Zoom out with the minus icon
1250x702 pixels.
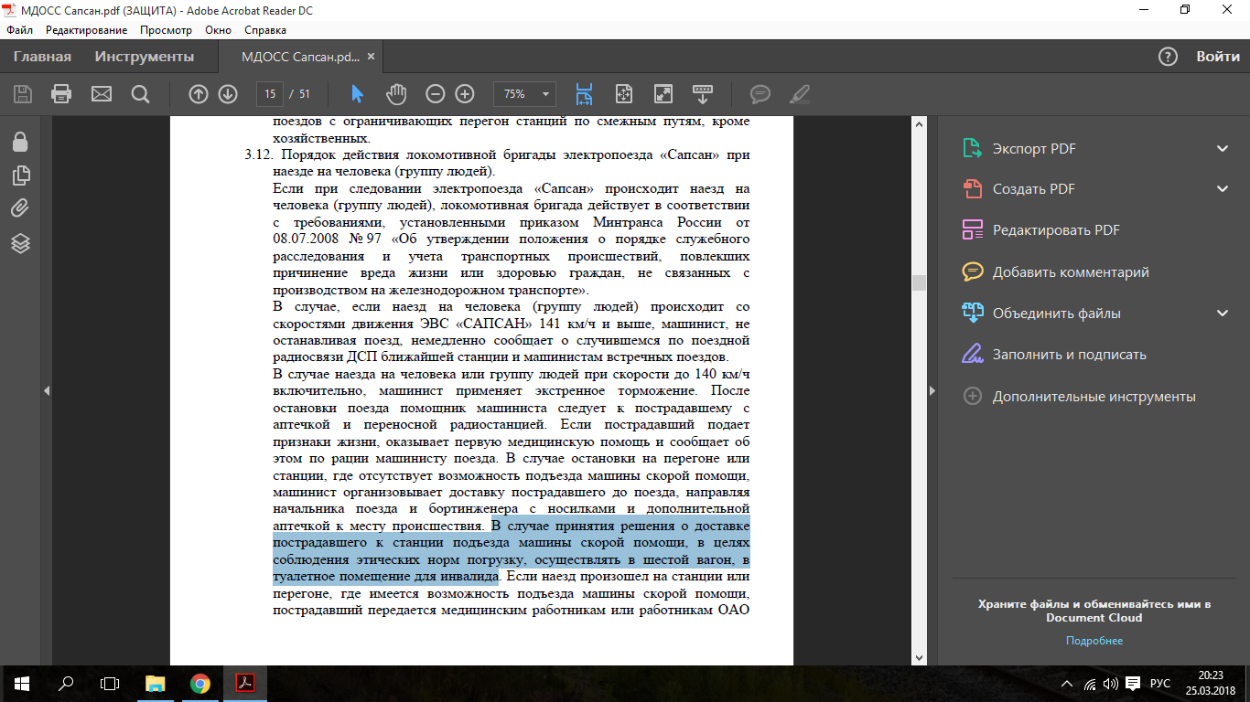click(x=436, y=94)
